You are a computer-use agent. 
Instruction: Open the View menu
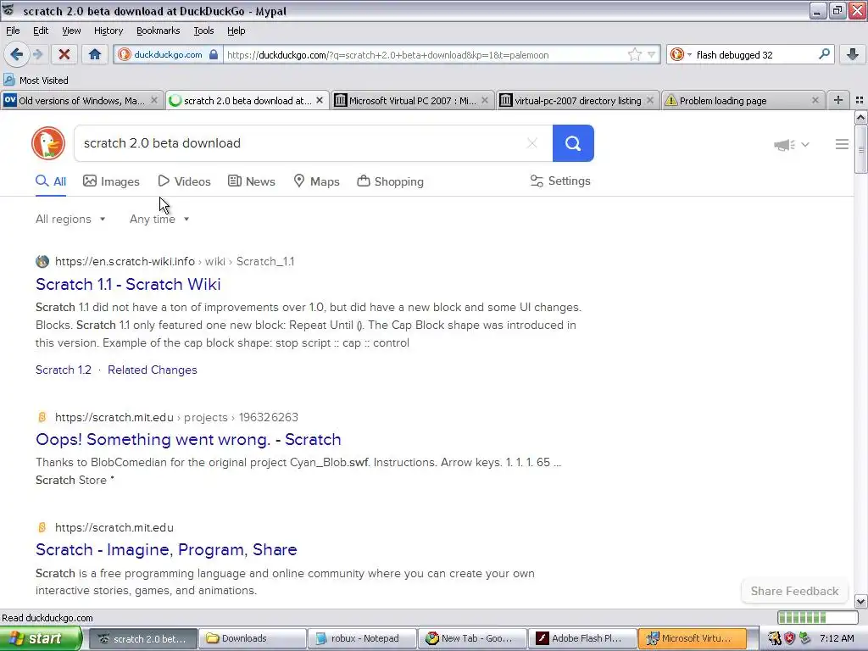point(71,31)
